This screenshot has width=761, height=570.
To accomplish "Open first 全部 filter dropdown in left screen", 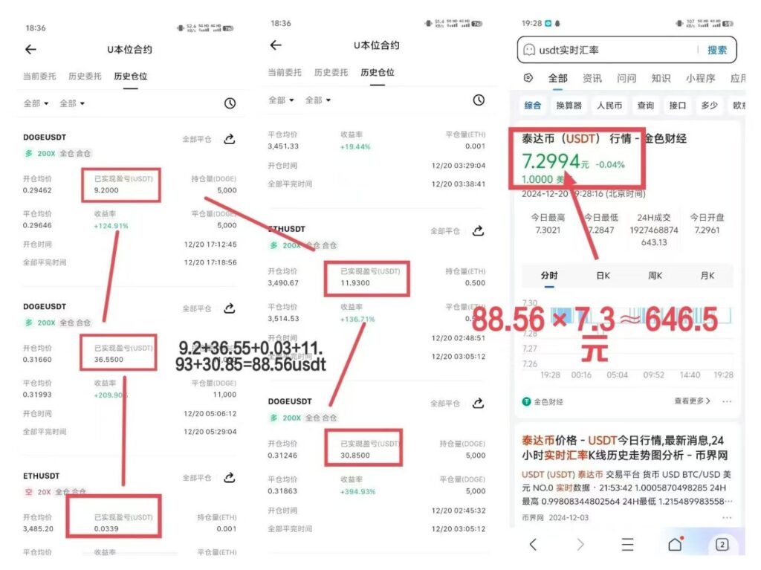I will tap(36, 103).
